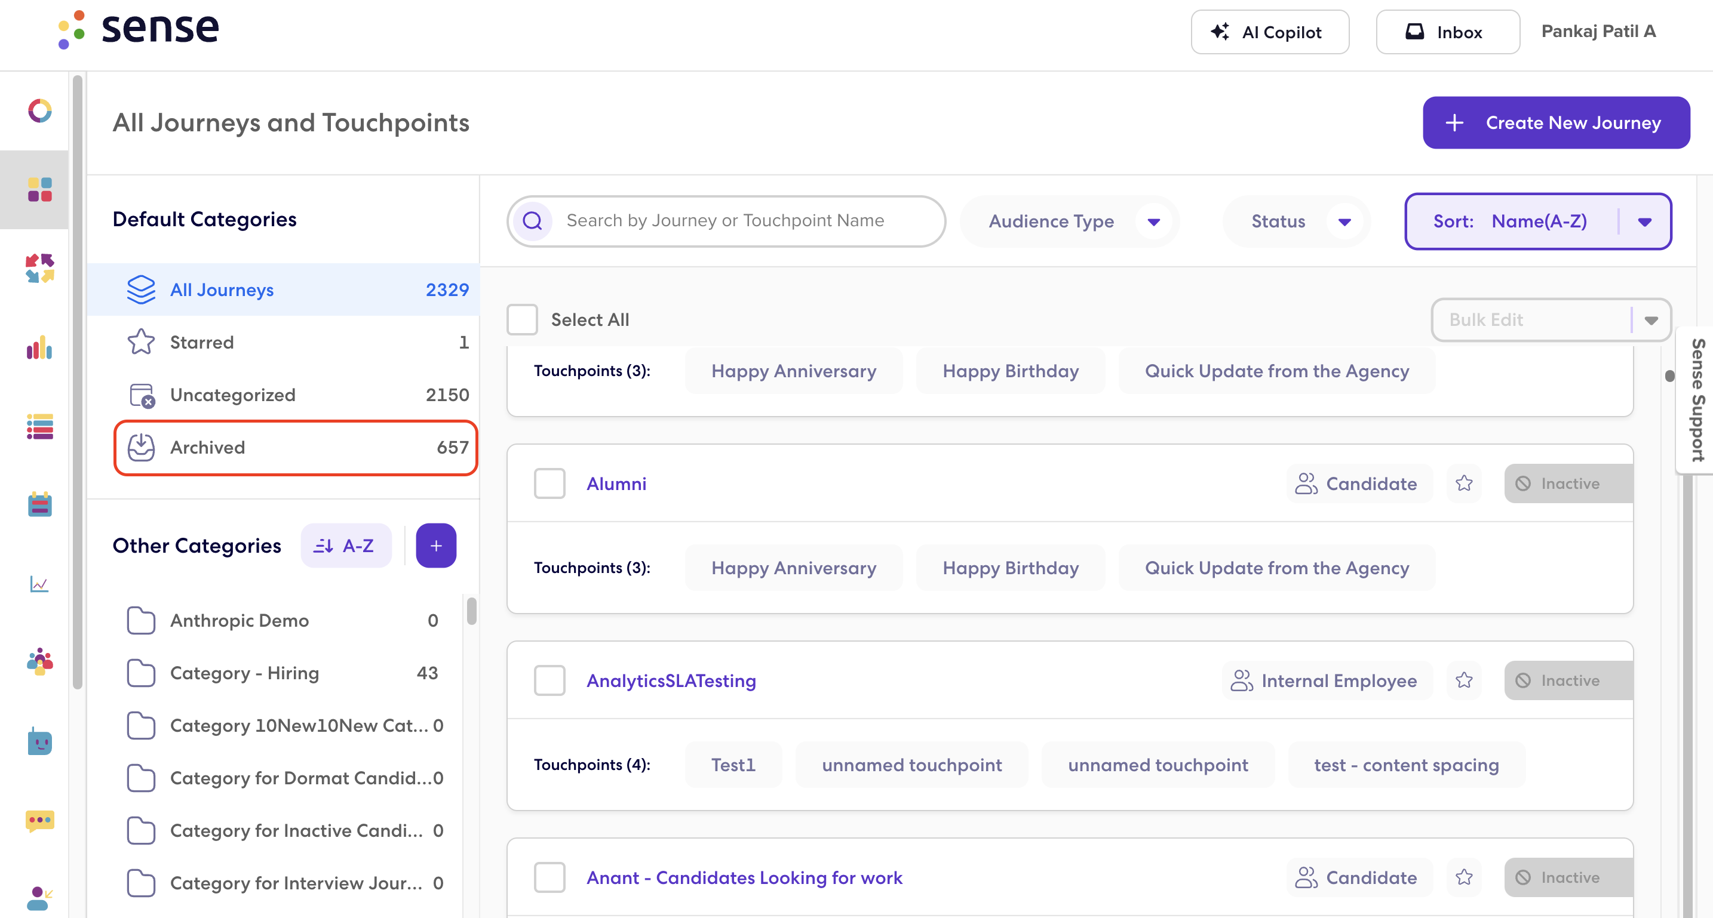Open the chatbot robot icon in sidebar
The height and width of the screenshot is (918, 1713).
[x=40, y=741]
